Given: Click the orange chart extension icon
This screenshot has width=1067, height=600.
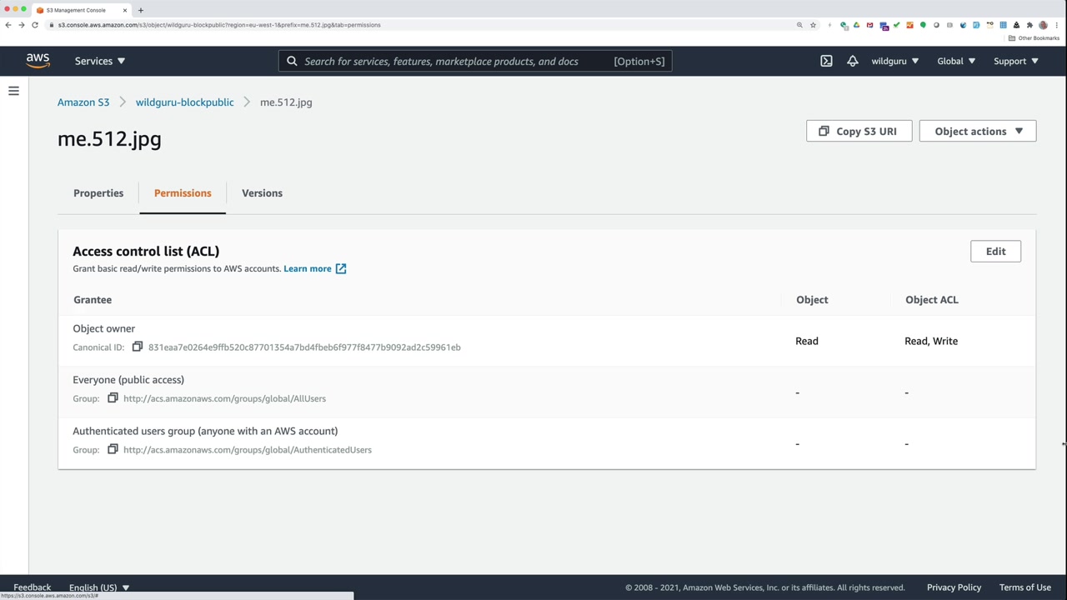Looking at the screenshot, I should (x=909, y=25).
